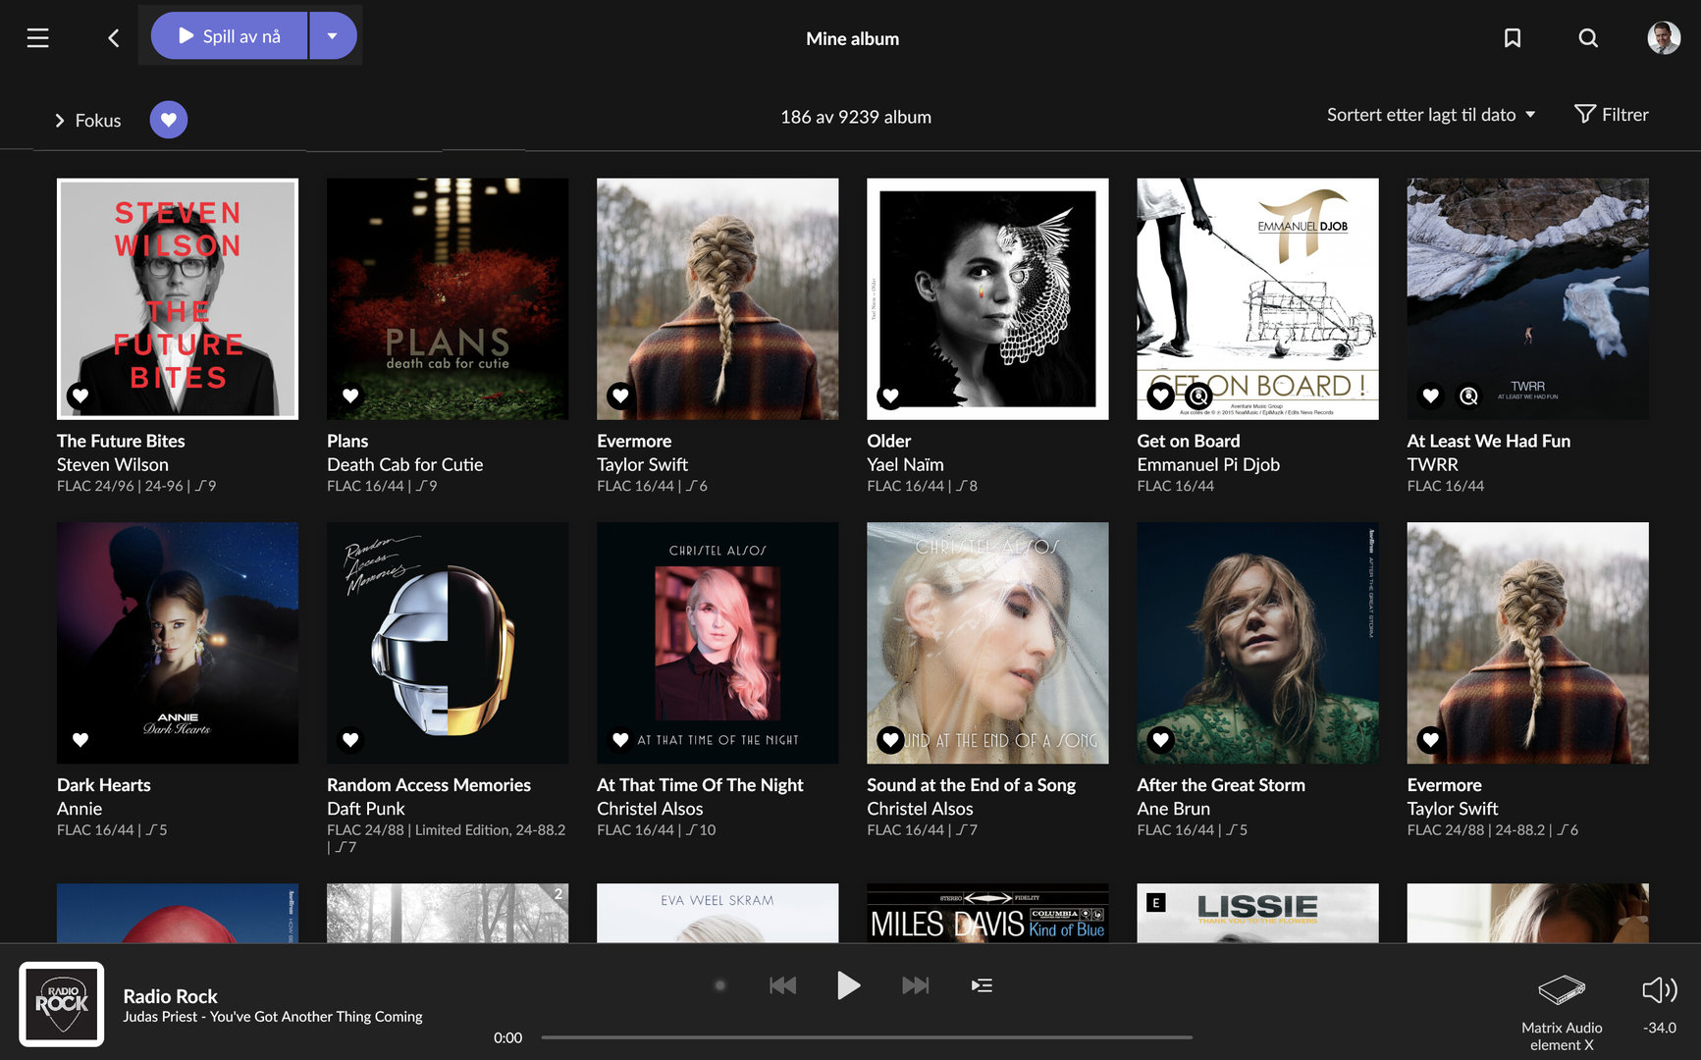The image size is (1701, 1060).
Task: Skip to previous track
Action: click(x=782, y=985)
